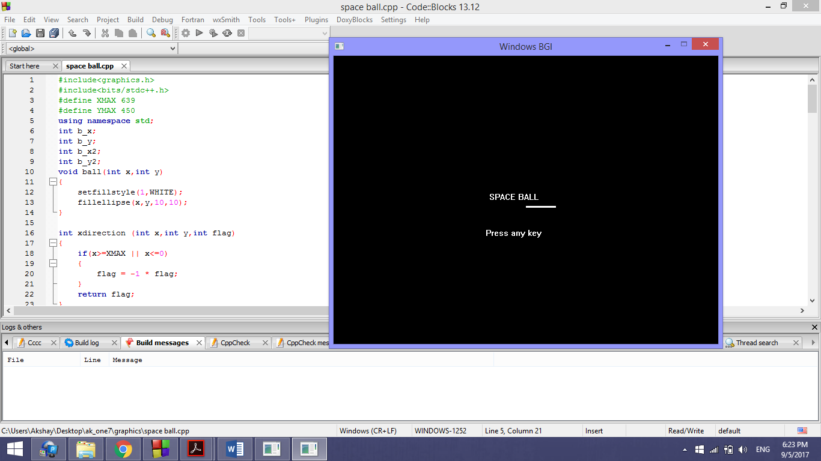The image size is (821, 461).
Task: Open the File menu
Action: point(10,20)
